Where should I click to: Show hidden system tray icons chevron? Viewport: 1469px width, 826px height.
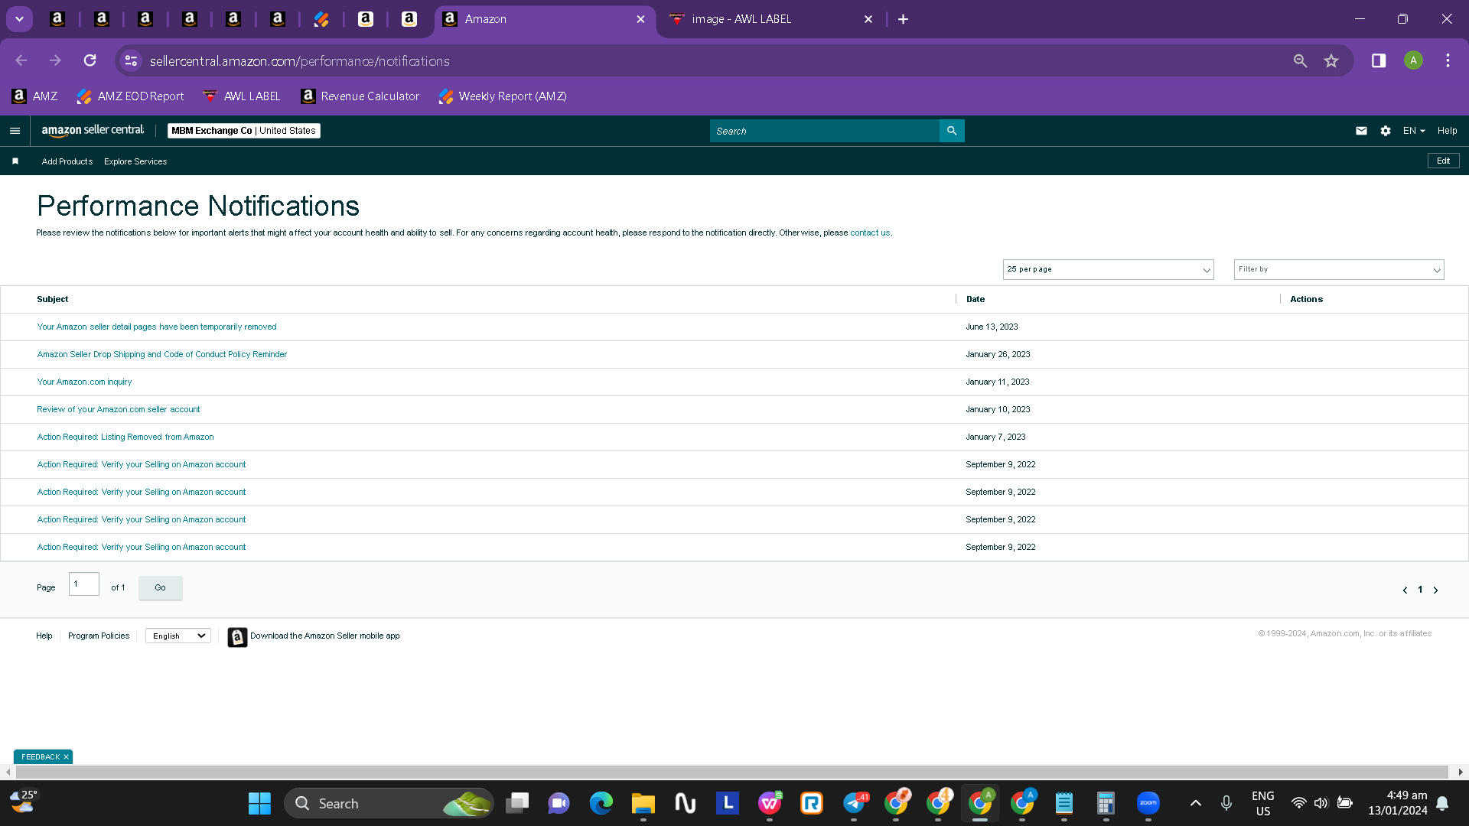[x=1196, y=803]
